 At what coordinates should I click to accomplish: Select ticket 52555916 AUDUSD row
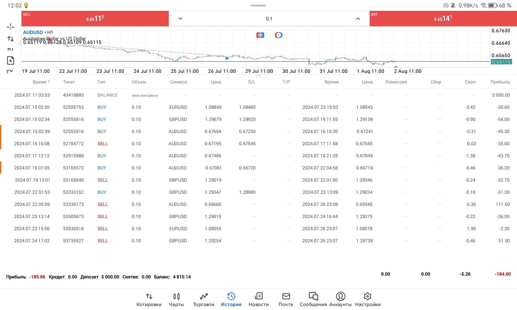click(x=258, y=131)
